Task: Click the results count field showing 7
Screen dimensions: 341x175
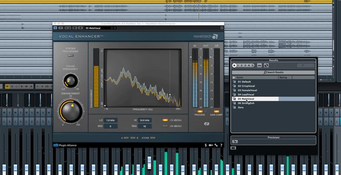Action: [306, 65]
